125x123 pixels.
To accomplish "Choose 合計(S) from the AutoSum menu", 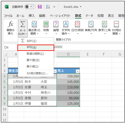I will (36, 41).
